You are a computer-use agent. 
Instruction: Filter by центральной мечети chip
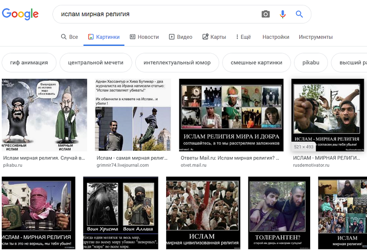pos(96,63)
